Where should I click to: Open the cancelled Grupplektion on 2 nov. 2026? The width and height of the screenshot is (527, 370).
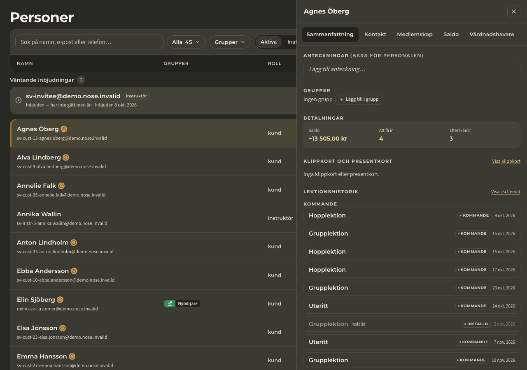[x=412, y=324]
